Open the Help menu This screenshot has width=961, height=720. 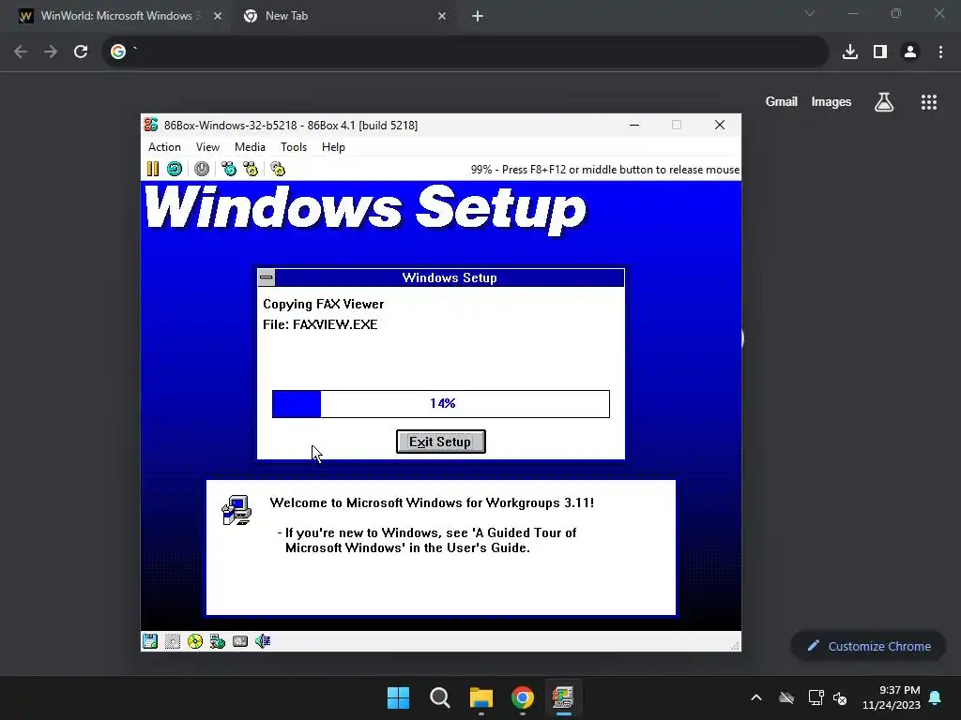pos(333,147)
